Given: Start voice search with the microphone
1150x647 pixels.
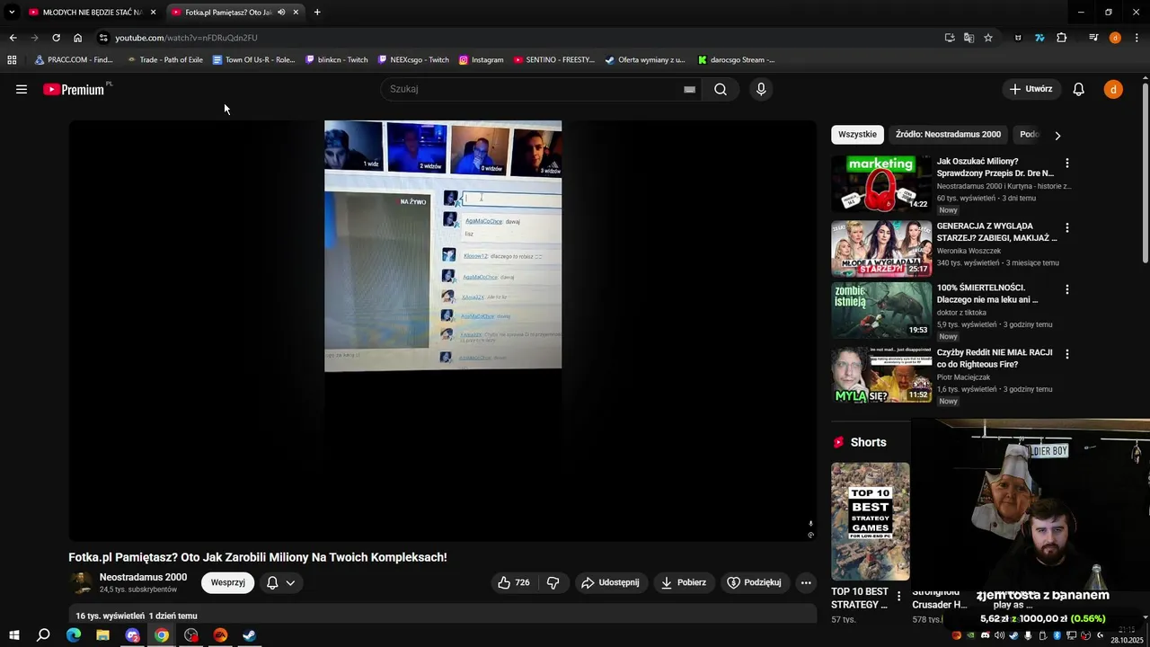Looking at the screenshot, I should pyautogui.click(x=761, y=89).
